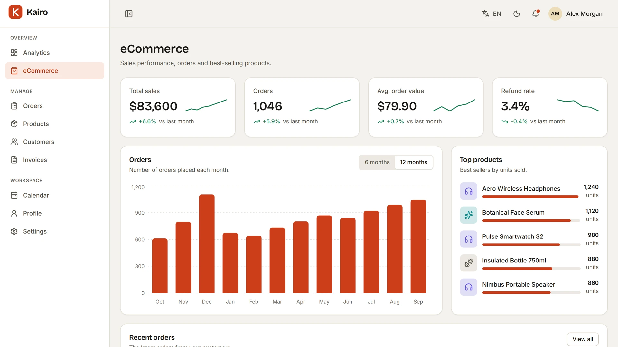Image resolution: width=618 pixels, height=347 pixels.
Task: Open Invoices label in sidebar
Action: (x=35, y=160)
